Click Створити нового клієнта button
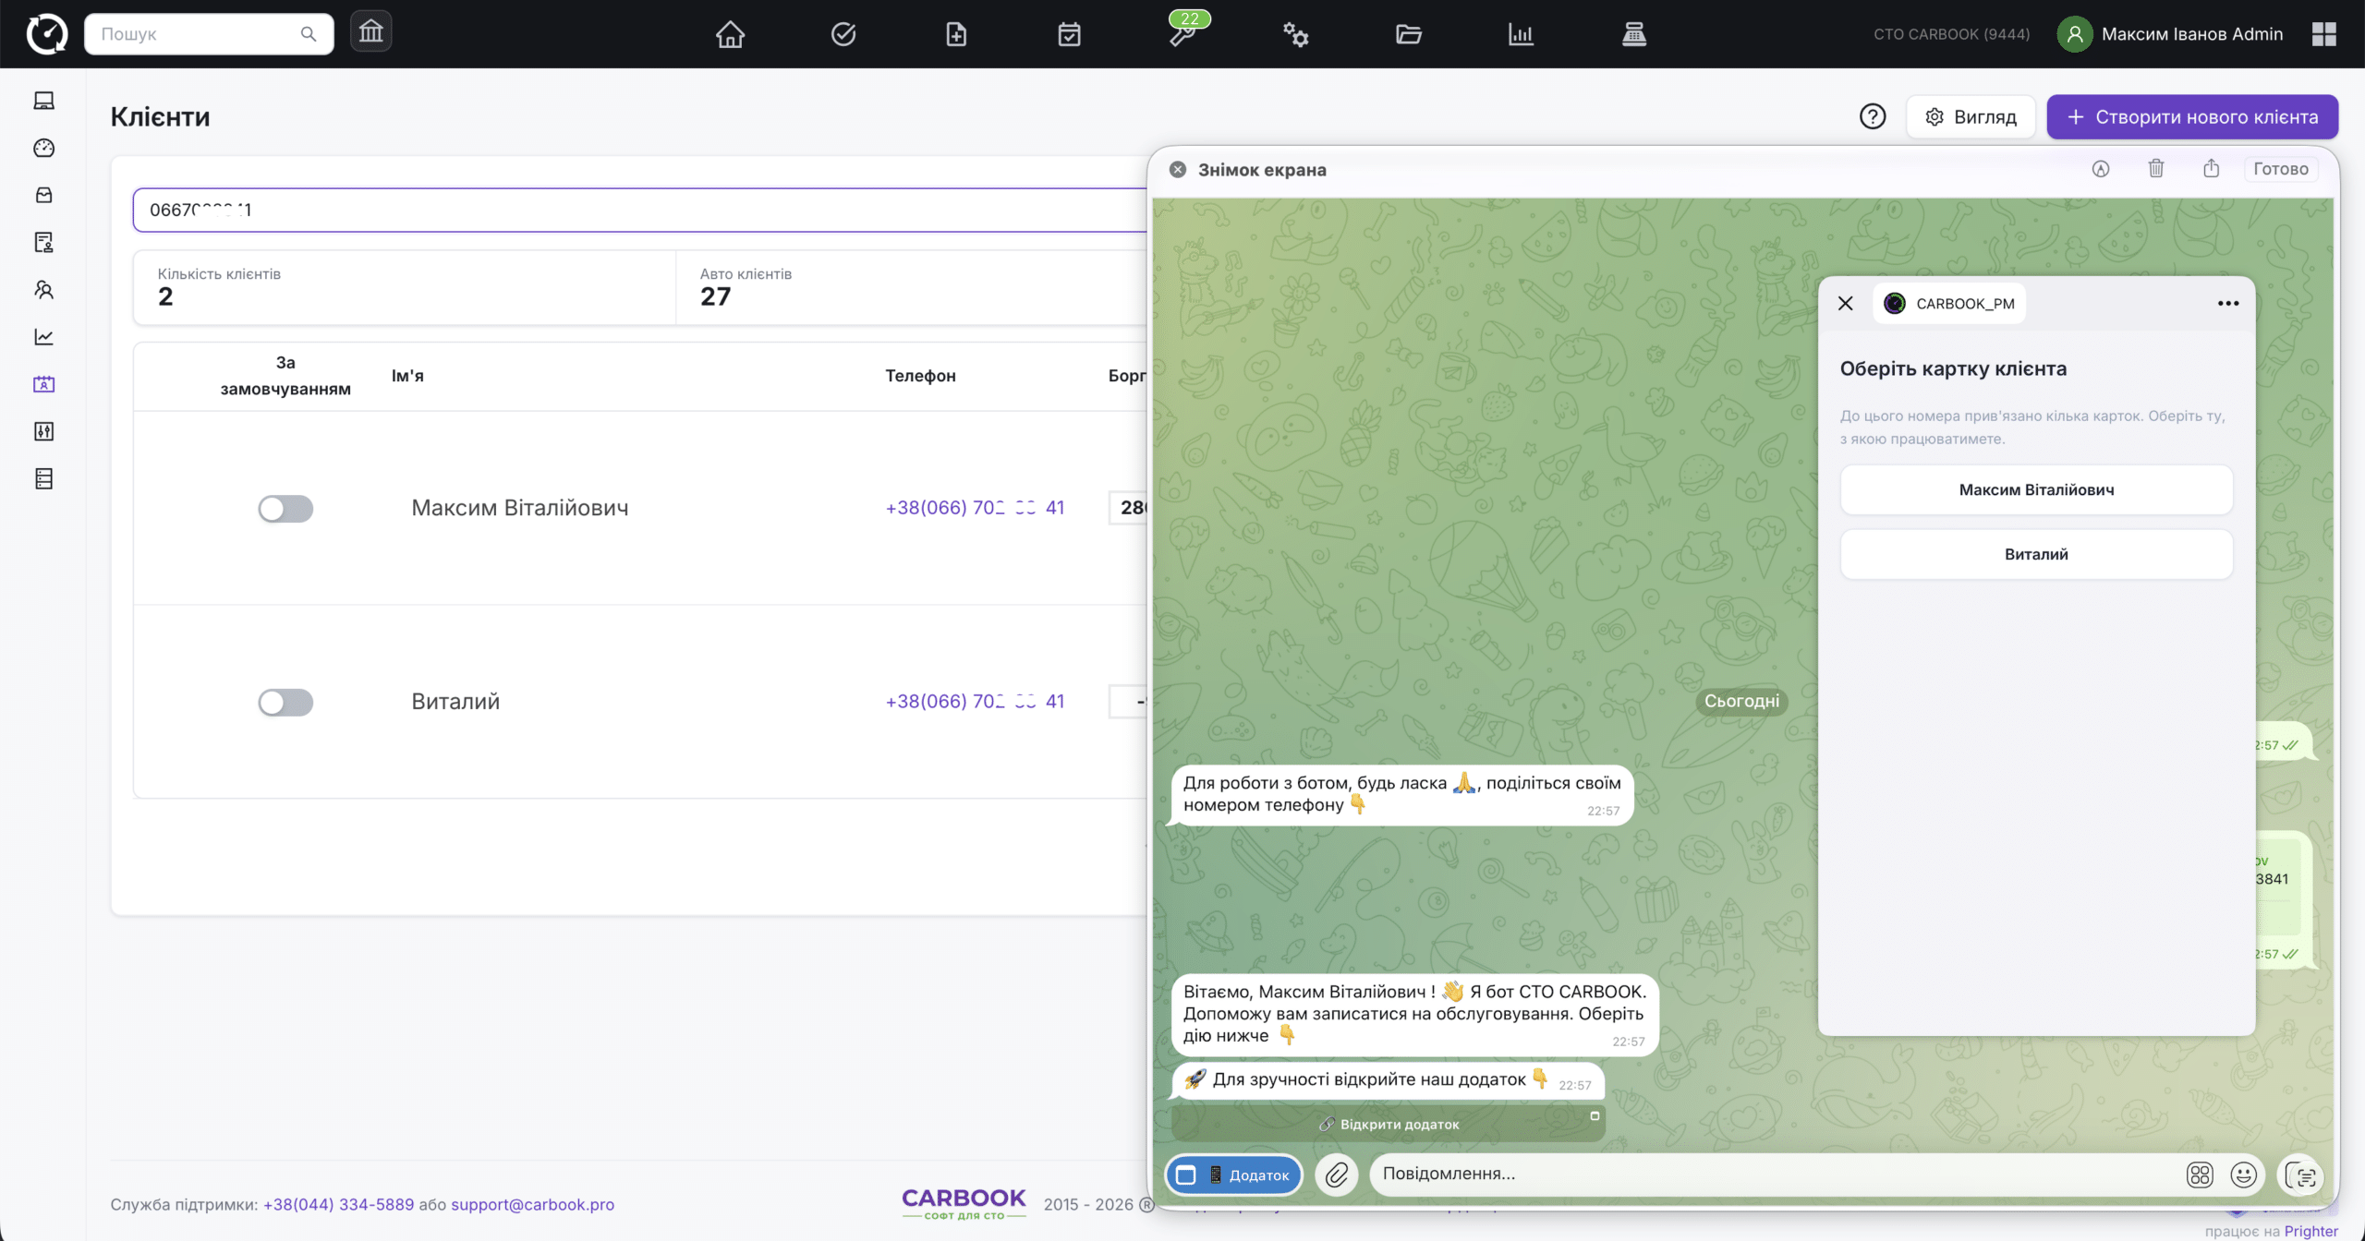 [x=2192, y=117]
